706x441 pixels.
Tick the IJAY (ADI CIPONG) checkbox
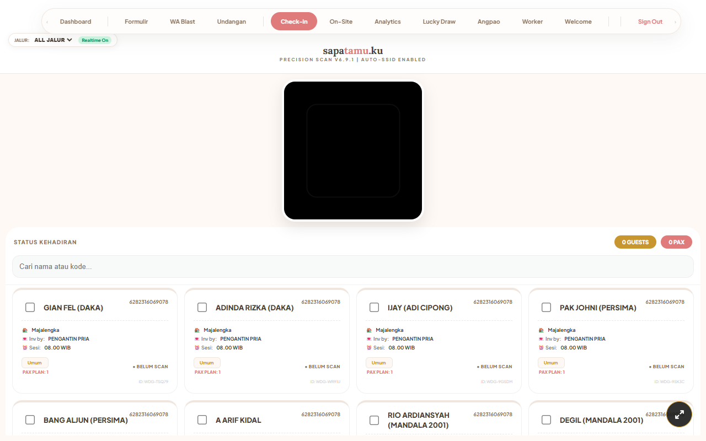coord(375,307)
